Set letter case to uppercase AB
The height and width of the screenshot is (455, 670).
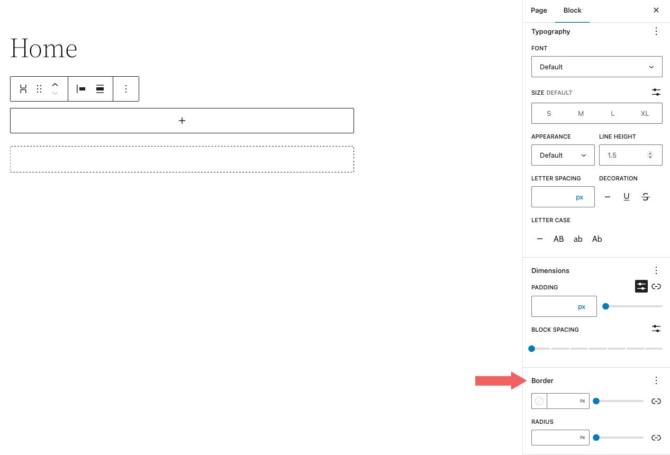tap(558, 239)
